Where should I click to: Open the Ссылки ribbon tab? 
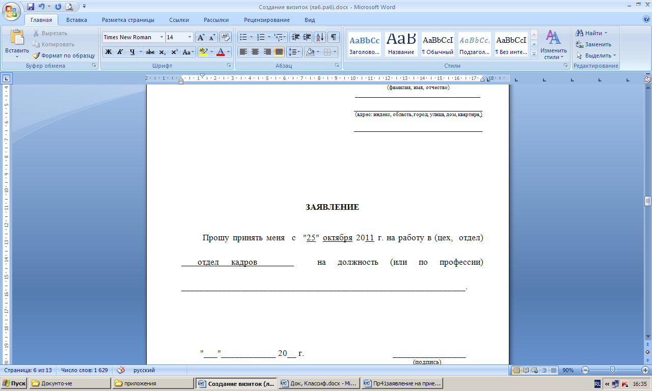click(179, 20)
